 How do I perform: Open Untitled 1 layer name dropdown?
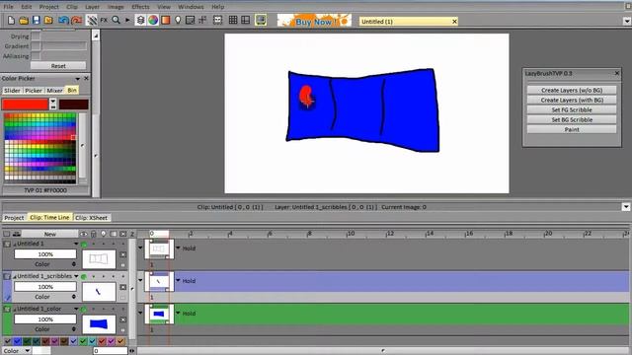click(x=76, y=244)
